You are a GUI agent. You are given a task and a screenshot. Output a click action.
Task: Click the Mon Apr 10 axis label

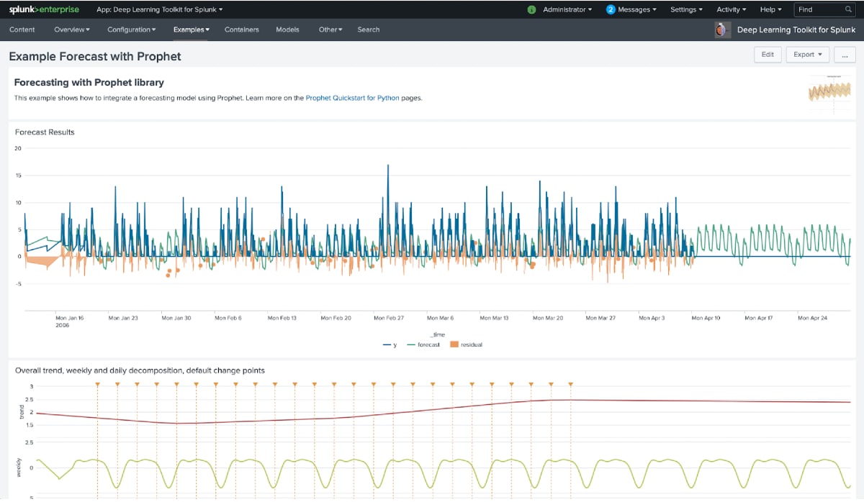click(706, 317)
